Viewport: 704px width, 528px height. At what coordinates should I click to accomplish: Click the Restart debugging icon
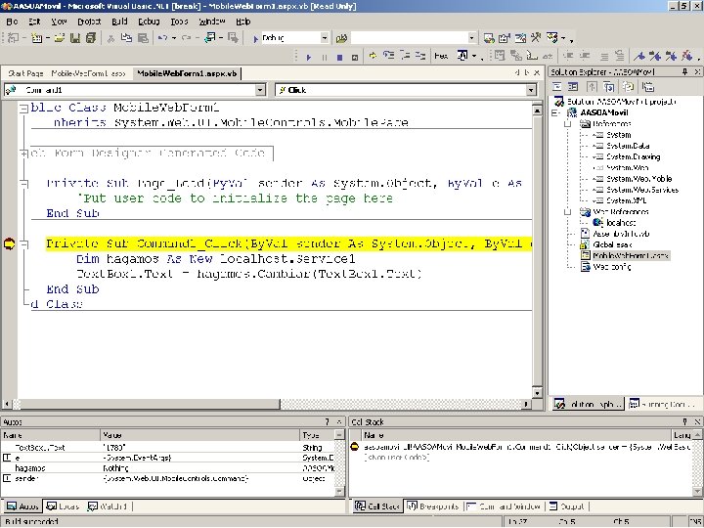(x=355, y=57)
